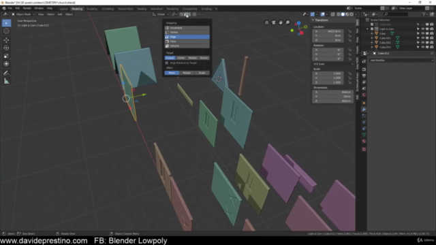Open the Output properties tab icon
Screen dimensions: 436x245
click(x=364, y=76)
